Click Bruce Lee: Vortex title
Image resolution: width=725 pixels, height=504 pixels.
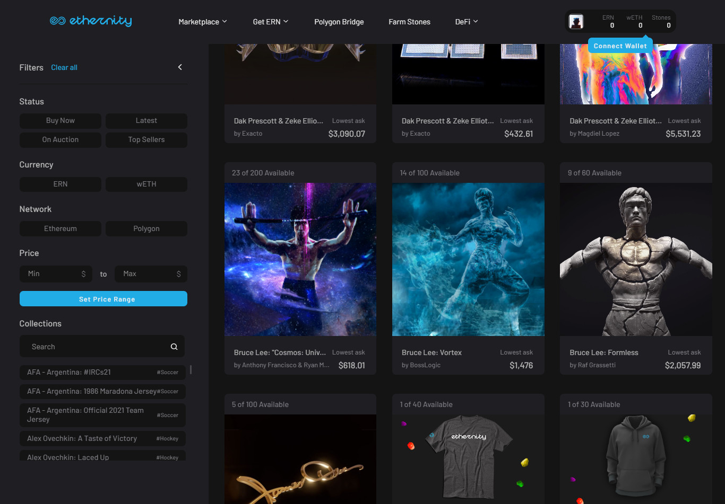pos(431,352)
